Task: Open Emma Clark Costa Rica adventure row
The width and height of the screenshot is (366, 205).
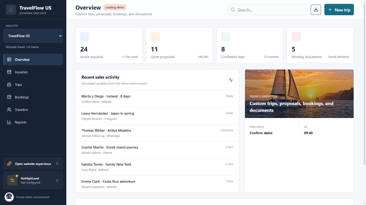Action: coord(157,184)
